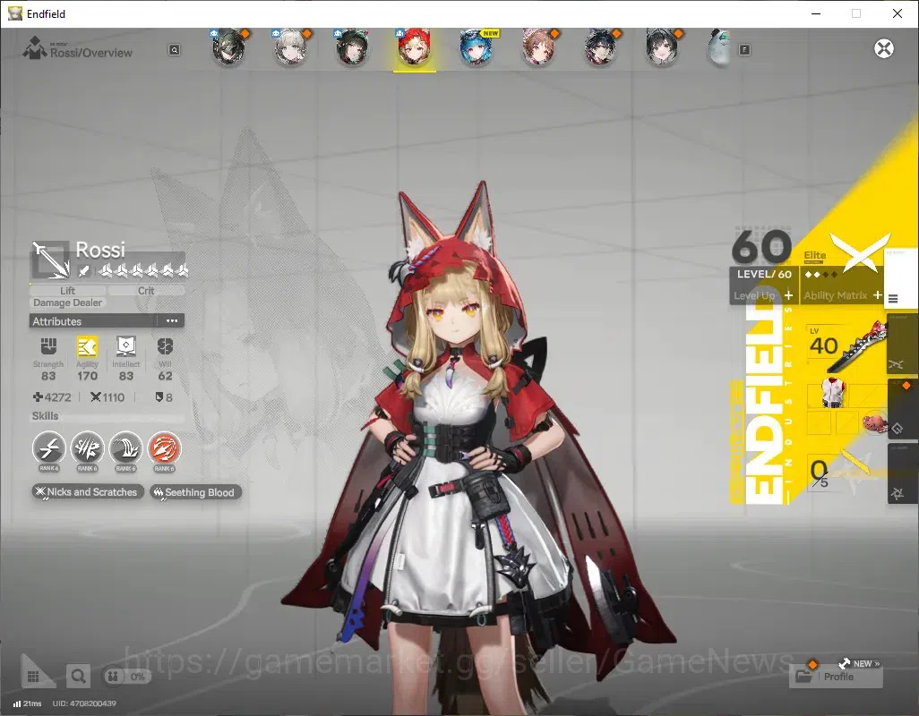Image resolution: width=919 pixels, height=716 pixels.
Task: Click the Elite promotion diamonds indicator
Action: click(820, 275)
